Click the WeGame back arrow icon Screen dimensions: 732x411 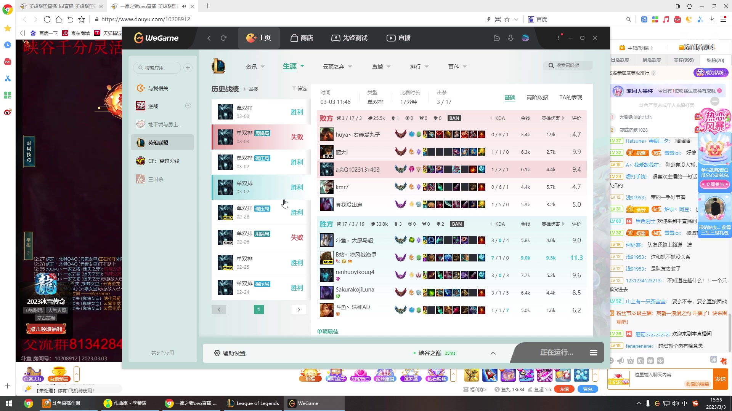(x=209, y=38)
